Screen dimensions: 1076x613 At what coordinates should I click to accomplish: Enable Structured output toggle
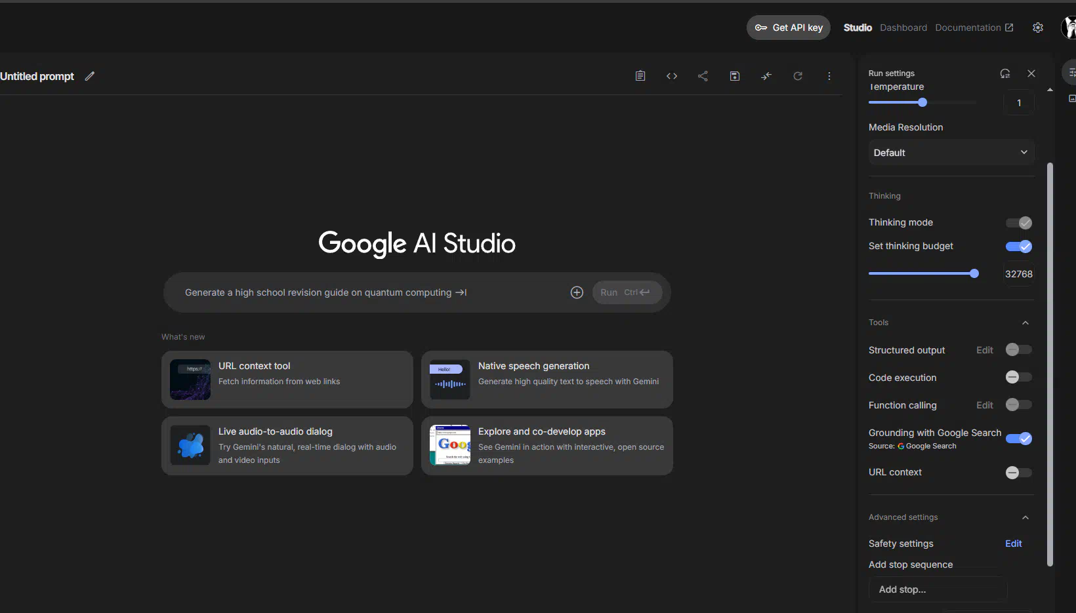tap(1019, 349)
